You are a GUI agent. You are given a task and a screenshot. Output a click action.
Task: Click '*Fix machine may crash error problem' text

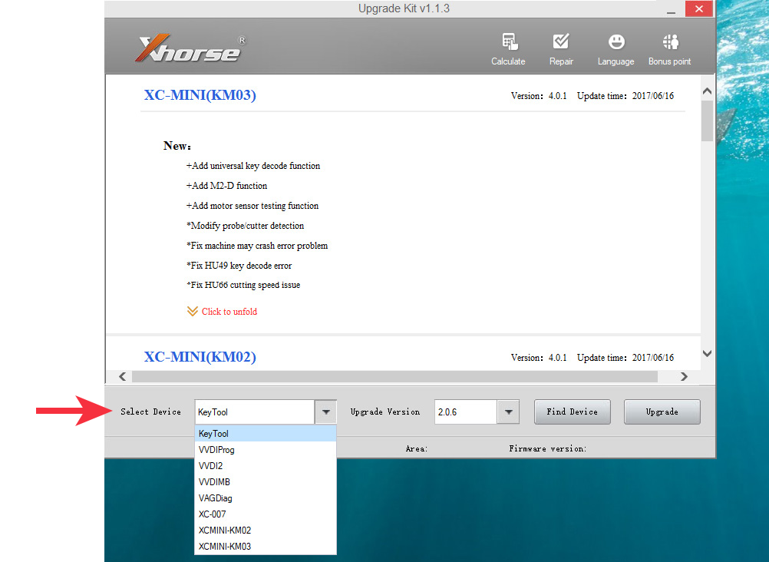coord(256,246)
